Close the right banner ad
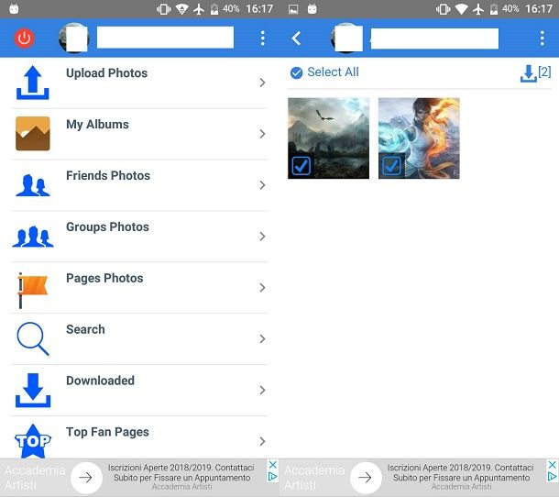This screenshot has width=559, height=497. [552, 465]
